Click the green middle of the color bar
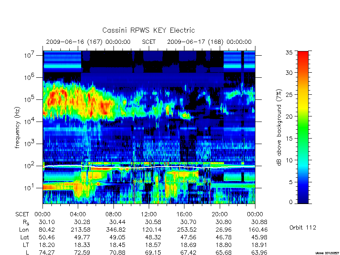The width and height of the screenshot is (340, 255). point(303,127)
